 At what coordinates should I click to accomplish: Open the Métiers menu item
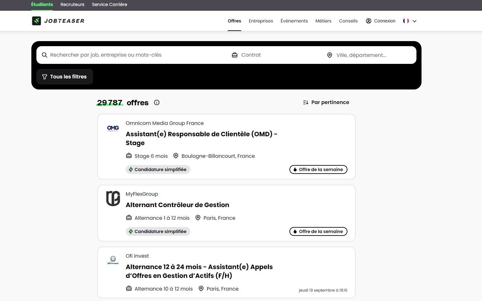click(323, 21)
